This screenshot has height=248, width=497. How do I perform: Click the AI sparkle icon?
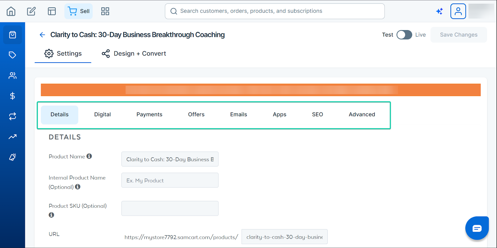coord(440,11)
